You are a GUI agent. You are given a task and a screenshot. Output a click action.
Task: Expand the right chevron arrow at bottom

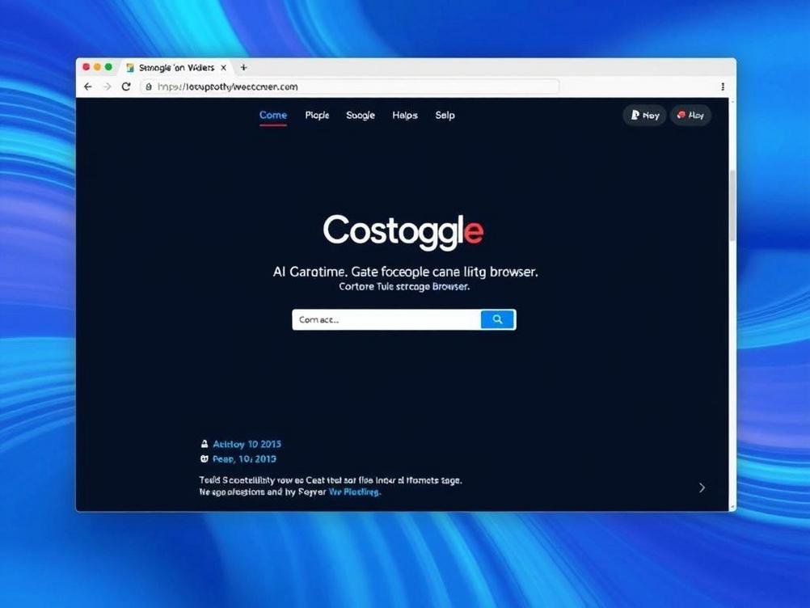702,488
